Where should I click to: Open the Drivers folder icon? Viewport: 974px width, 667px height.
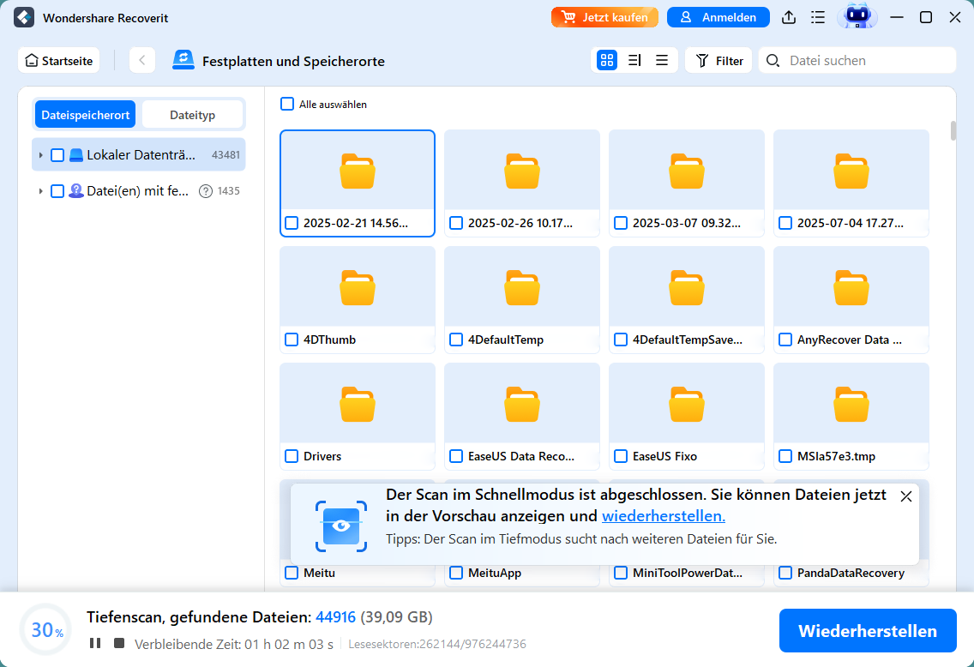click(358, 405)
